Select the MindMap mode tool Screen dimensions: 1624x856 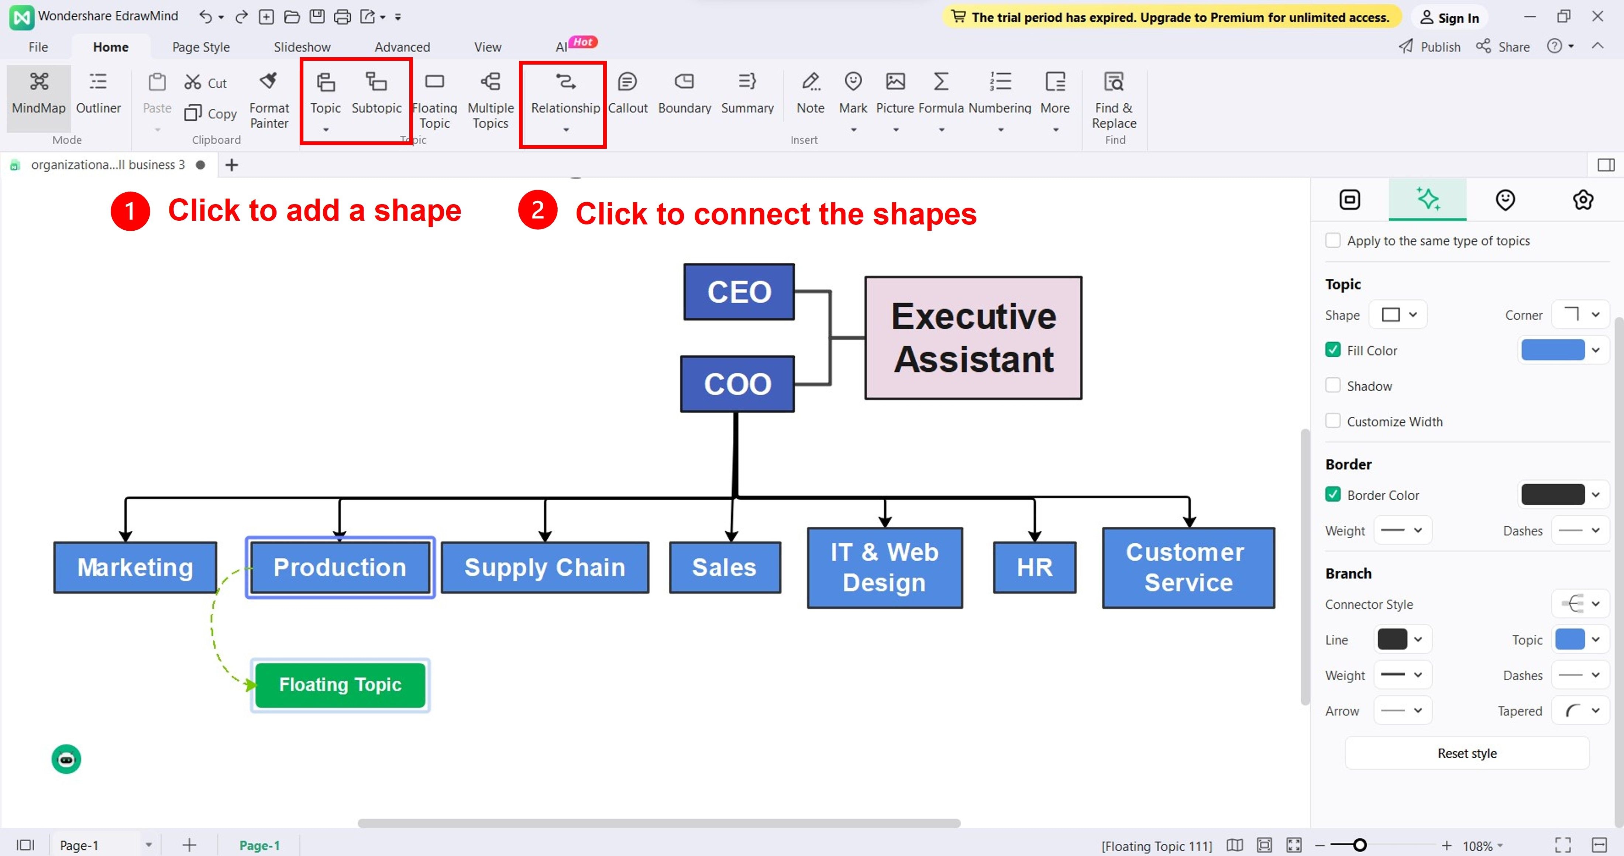pyautogui.click(x=38, y=93)
